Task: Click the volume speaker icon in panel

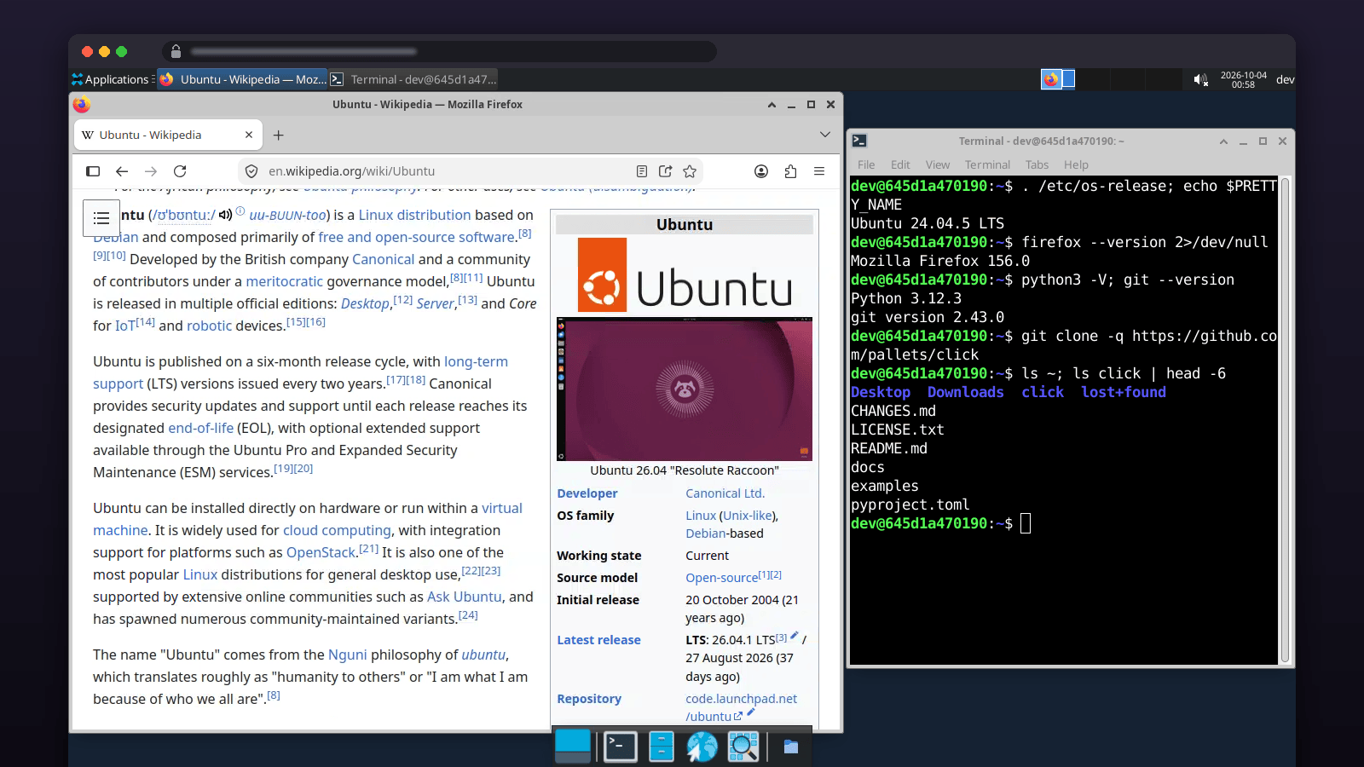Action: [1200, 79]
